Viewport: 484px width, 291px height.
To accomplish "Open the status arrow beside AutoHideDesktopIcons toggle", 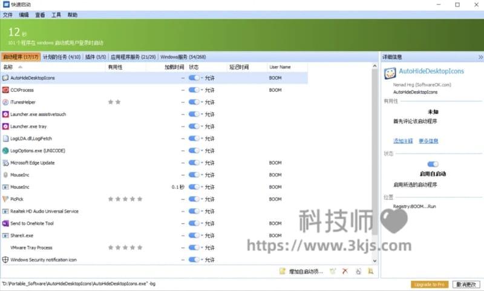I will pos(202,78).
